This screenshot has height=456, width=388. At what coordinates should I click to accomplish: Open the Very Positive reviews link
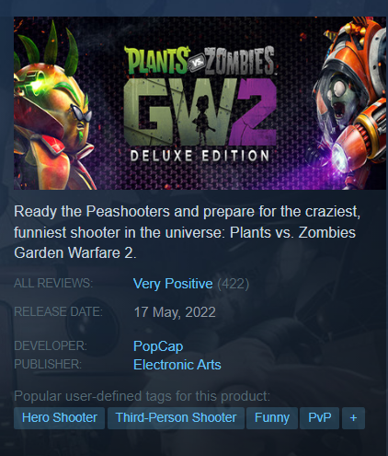pyautogui.click(x=173, y=284)
